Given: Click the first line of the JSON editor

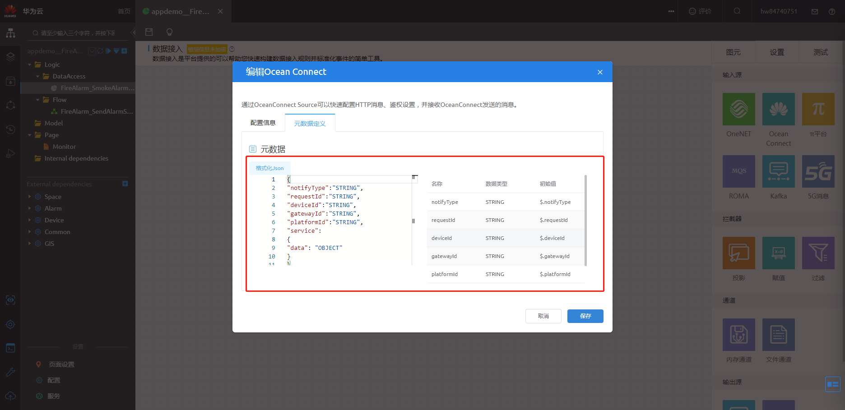Looking at the screenshot, I should pos(349,179).
